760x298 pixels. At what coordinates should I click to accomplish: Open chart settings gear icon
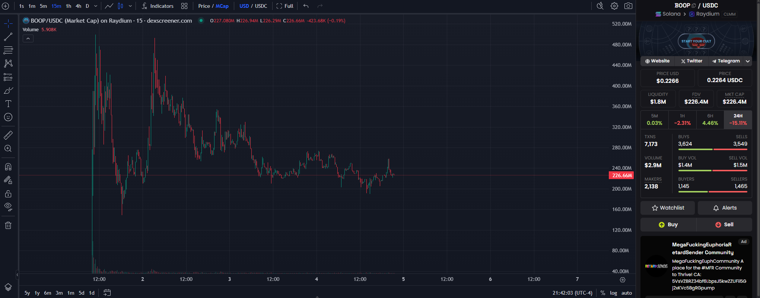(x=614, y=6)
